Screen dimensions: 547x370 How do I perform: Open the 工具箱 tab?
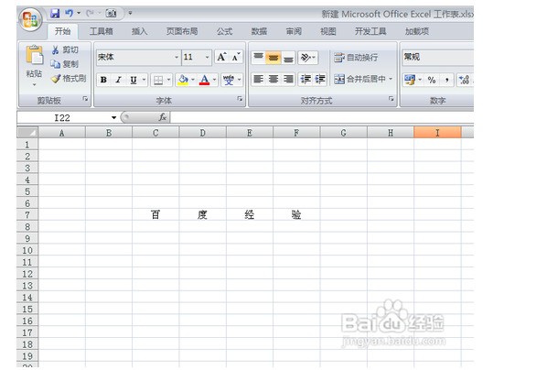pos(102,31)
